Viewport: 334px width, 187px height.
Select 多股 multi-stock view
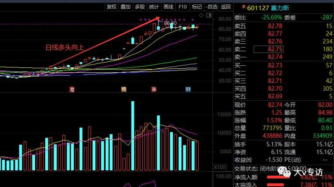coord(140,7)
